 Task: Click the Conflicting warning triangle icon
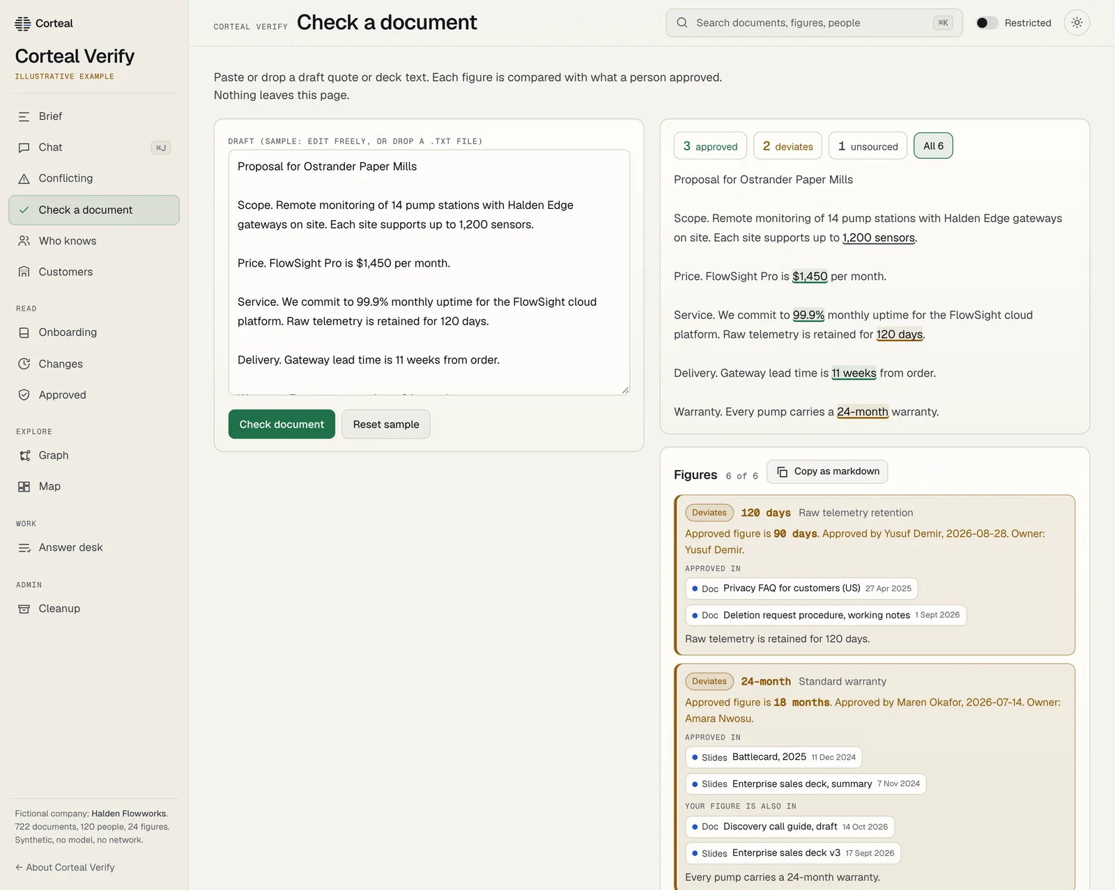(x=24, y=179)
